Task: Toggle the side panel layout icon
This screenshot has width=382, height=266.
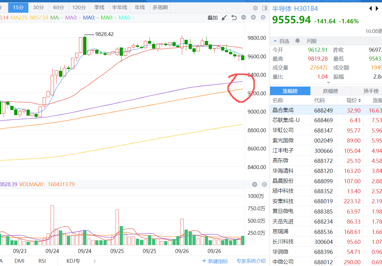Action: click(265, 8)
